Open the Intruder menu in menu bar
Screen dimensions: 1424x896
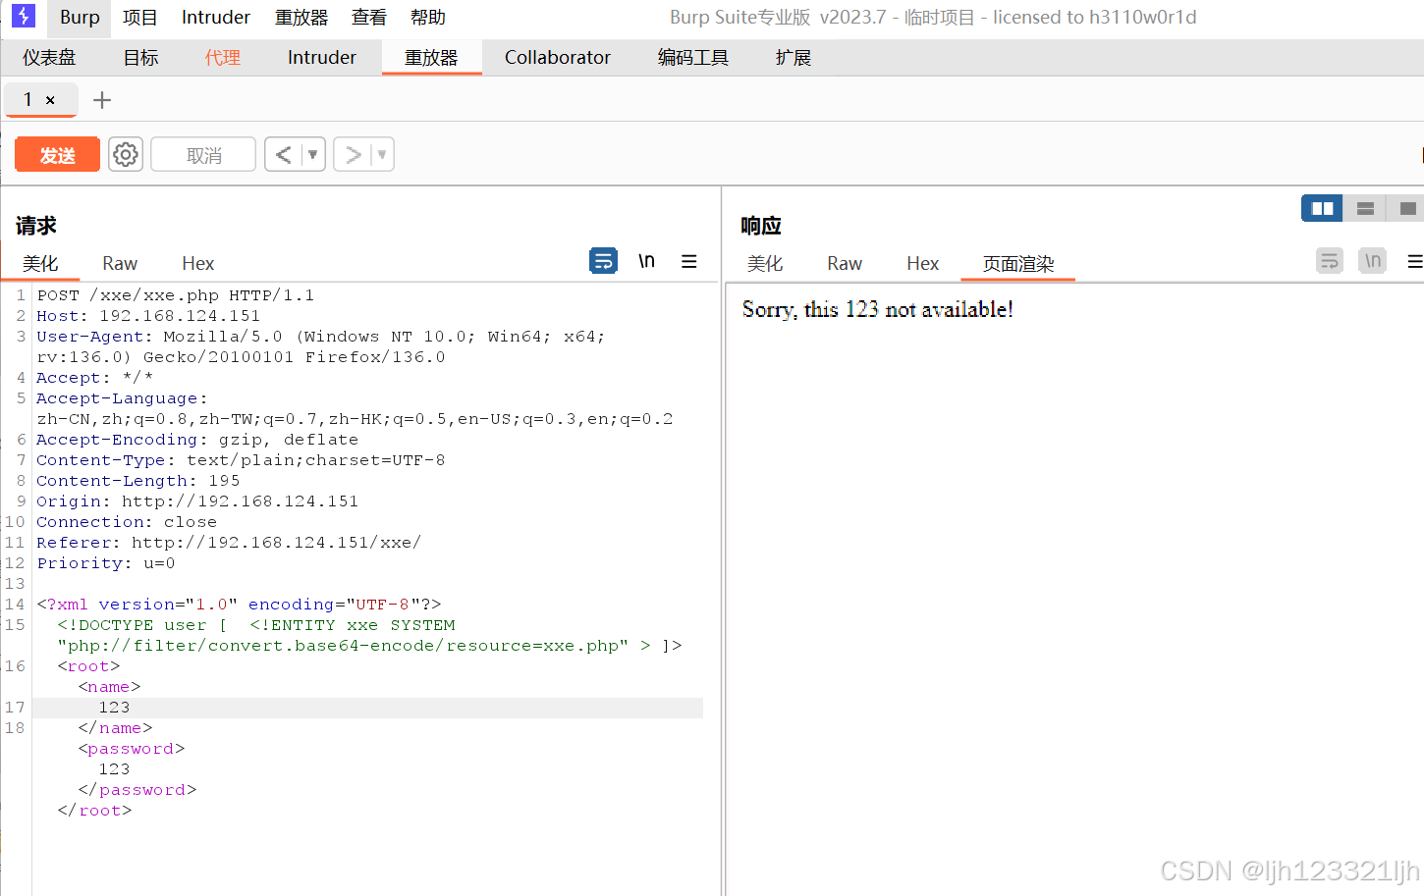tap(216, 17)
